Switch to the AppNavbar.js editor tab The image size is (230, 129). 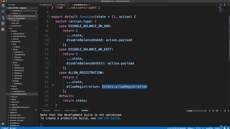coord(47,5)
